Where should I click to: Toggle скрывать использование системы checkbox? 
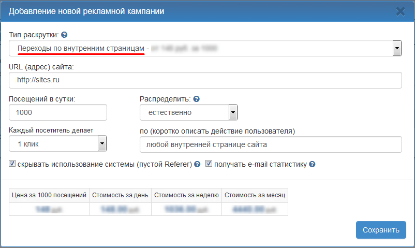pos(12,164)
